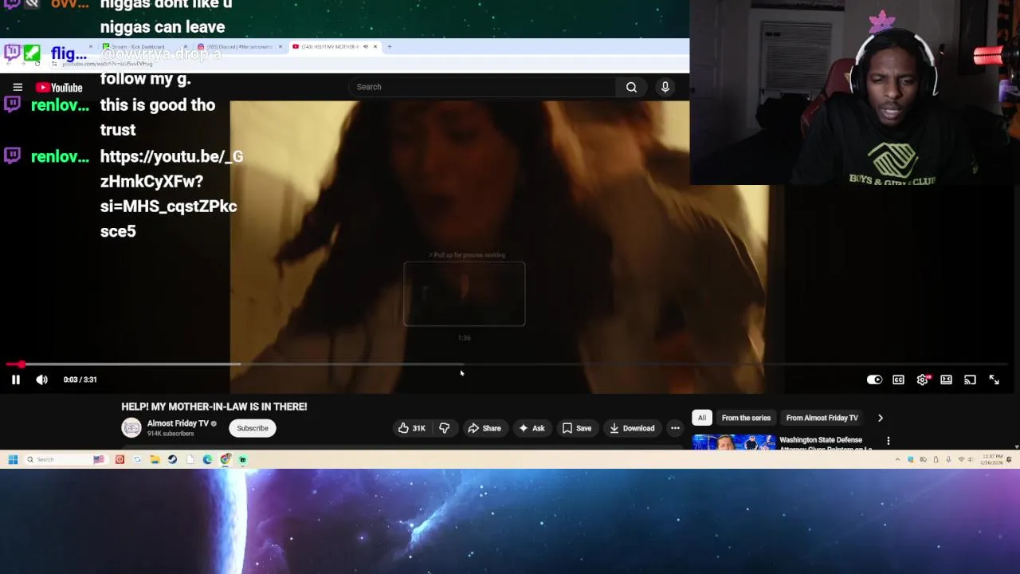Dislike the video with thumbs down
The width and height of the screenshot is (1020, 574).
click(x=444, y=428)
